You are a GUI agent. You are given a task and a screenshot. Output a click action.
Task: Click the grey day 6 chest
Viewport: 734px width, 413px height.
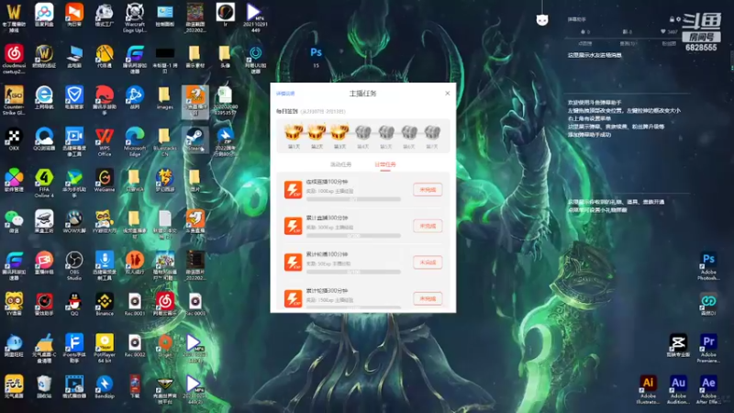point(408,132)
